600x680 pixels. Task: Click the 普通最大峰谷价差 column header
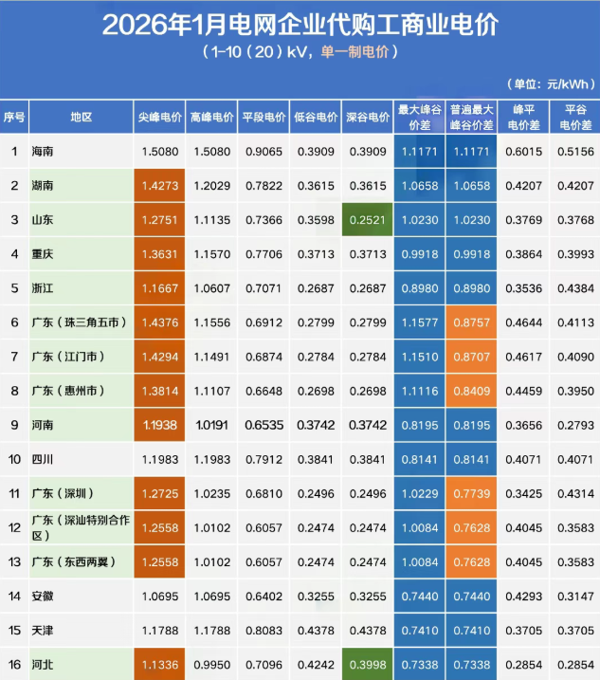coord(471,117)
